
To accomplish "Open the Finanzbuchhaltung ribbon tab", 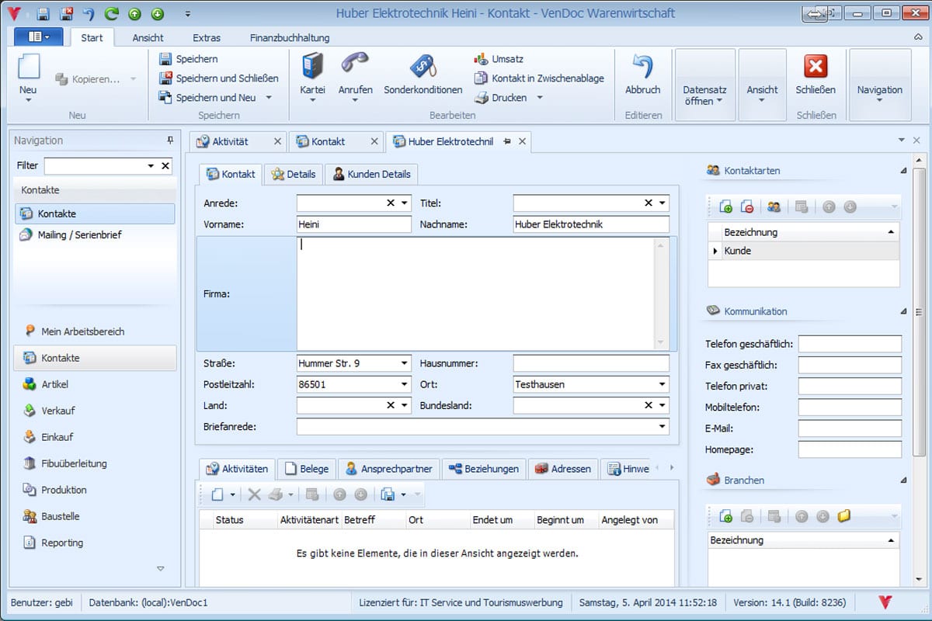I will [290, 37].
